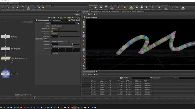Open the Pyro FX shelf tab
Screen dimensions: 195x109
146,5
